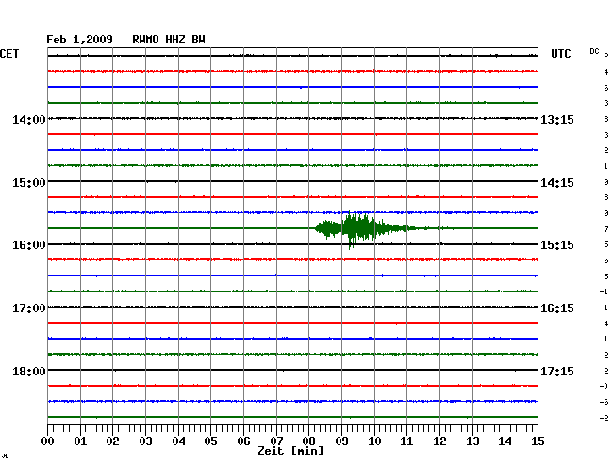Click minute tick label 05
Screen dimensions: 613x466
point(210,441)
